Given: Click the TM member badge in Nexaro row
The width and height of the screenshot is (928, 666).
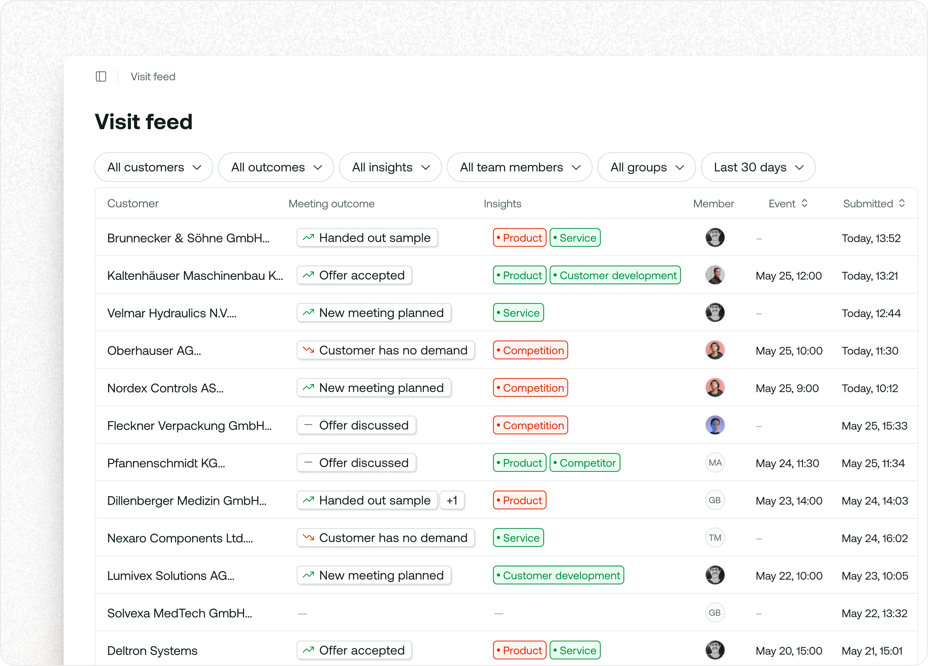Looking at the screenshot, I should [715, 537].
